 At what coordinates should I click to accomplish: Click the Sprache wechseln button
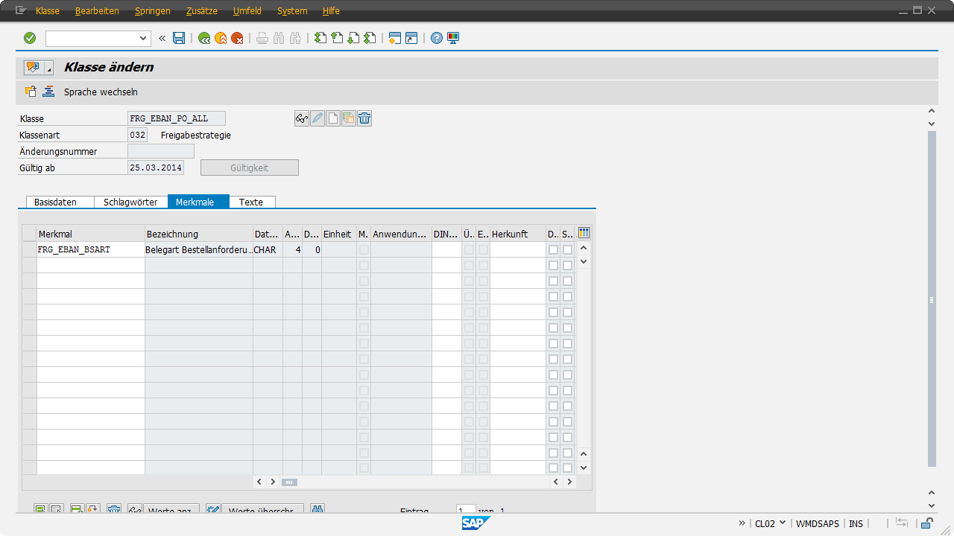point(101,92)
